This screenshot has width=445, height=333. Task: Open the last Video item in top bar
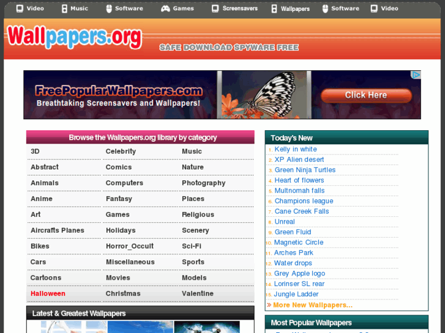click(x=389, y=9)
